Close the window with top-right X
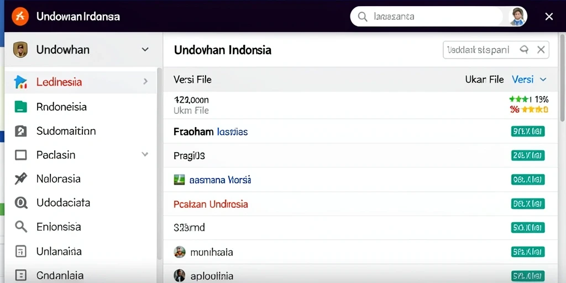The height and width of the screenshot is (283, 566). pos(549,16)
